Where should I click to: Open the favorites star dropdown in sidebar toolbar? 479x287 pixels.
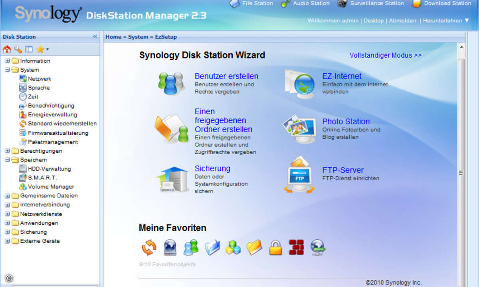pos(42,49)
